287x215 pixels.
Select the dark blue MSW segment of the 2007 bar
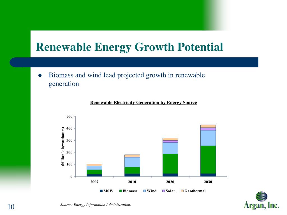(94, 175)
